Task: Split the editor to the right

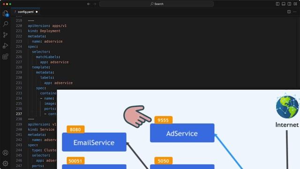Action: [289, 12]
